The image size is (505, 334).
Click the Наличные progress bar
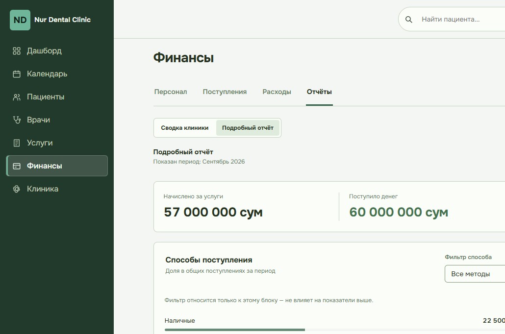click(x=335, y=330)
